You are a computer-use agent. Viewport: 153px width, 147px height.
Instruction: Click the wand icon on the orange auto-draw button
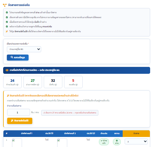12,121
